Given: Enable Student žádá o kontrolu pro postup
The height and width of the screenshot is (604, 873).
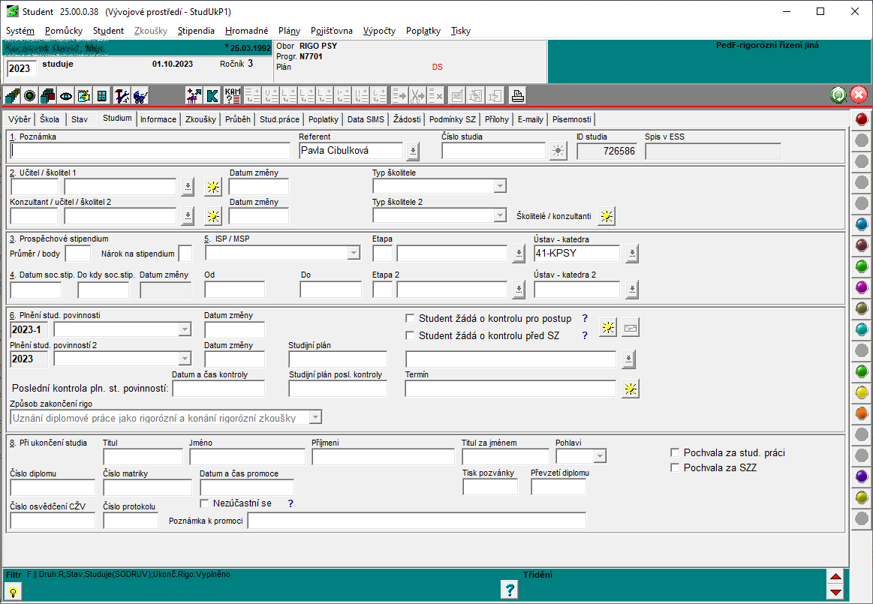Looking at the screenshot, I should point(410,318).
